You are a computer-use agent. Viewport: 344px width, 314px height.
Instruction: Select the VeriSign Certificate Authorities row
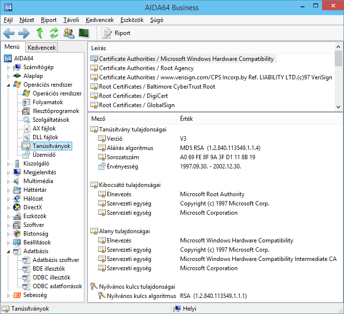[x=211, y=77]
